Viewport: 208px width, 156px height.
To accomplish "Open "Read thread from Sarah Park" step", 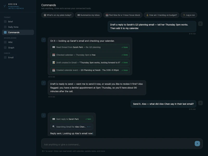I will point(90,47).
